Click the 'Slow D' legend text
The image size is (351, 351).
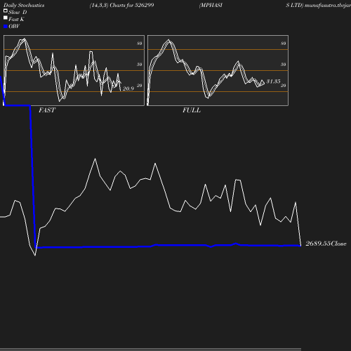(x=18, y=12)
